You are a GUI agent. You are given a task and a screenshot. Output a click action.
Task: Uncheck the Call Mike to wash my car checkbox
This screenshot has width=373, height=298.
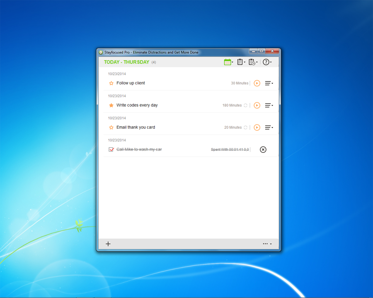(111, 149)
